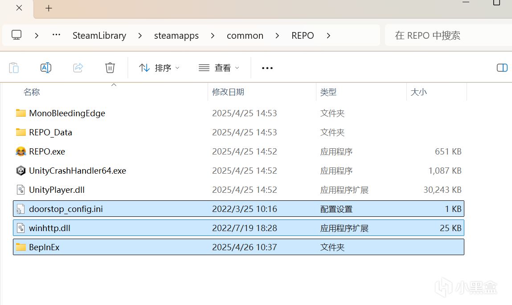Click REPO in the breadcrumb path
Screen dimensions: 512x305
(x=303, y=35)
